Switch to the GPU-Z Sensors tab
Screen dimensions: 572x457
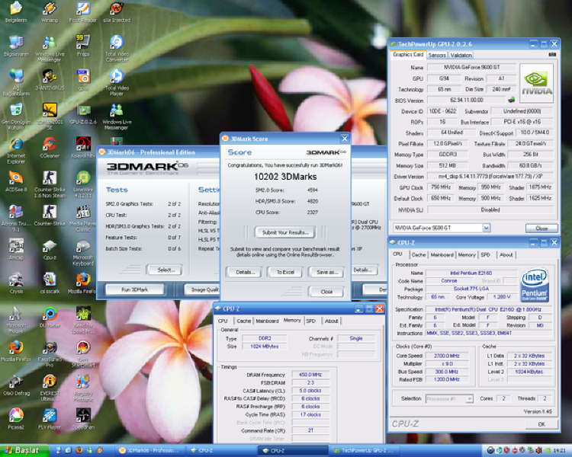pos(437,55)
